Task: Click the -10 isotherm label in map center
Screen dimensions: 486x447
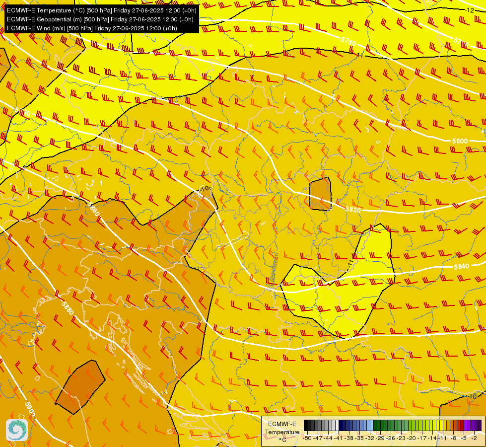Action: (205, 188)
